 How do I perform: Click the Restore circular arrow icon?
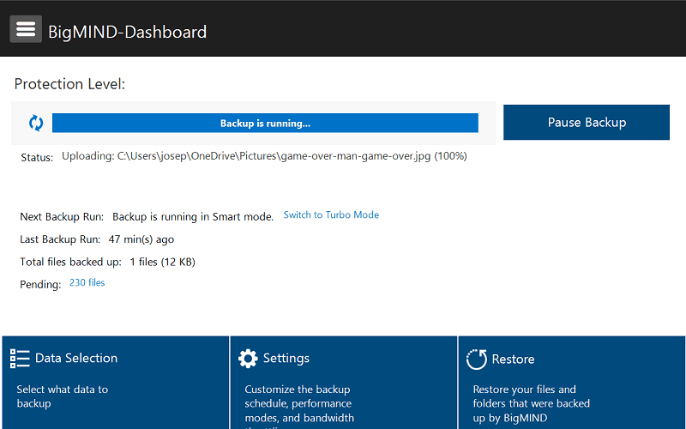coord(477,359)
